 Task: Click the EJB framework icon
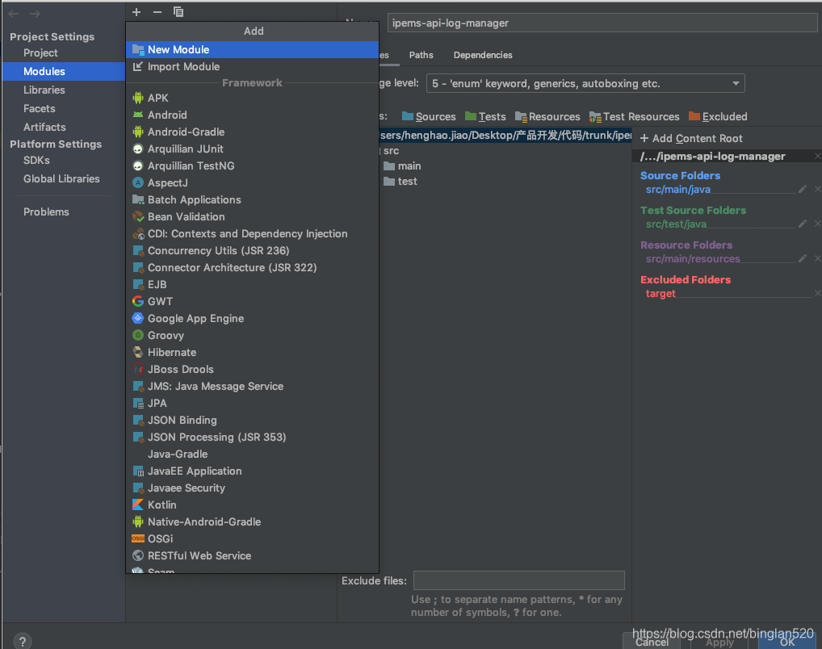138,285
